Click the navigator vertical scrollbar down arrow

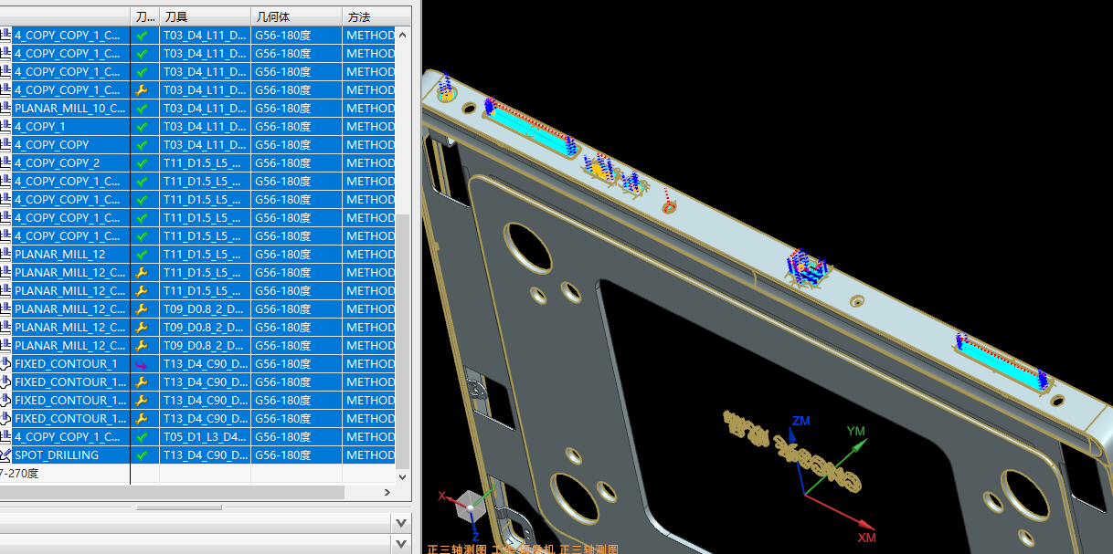click(403, 476)
